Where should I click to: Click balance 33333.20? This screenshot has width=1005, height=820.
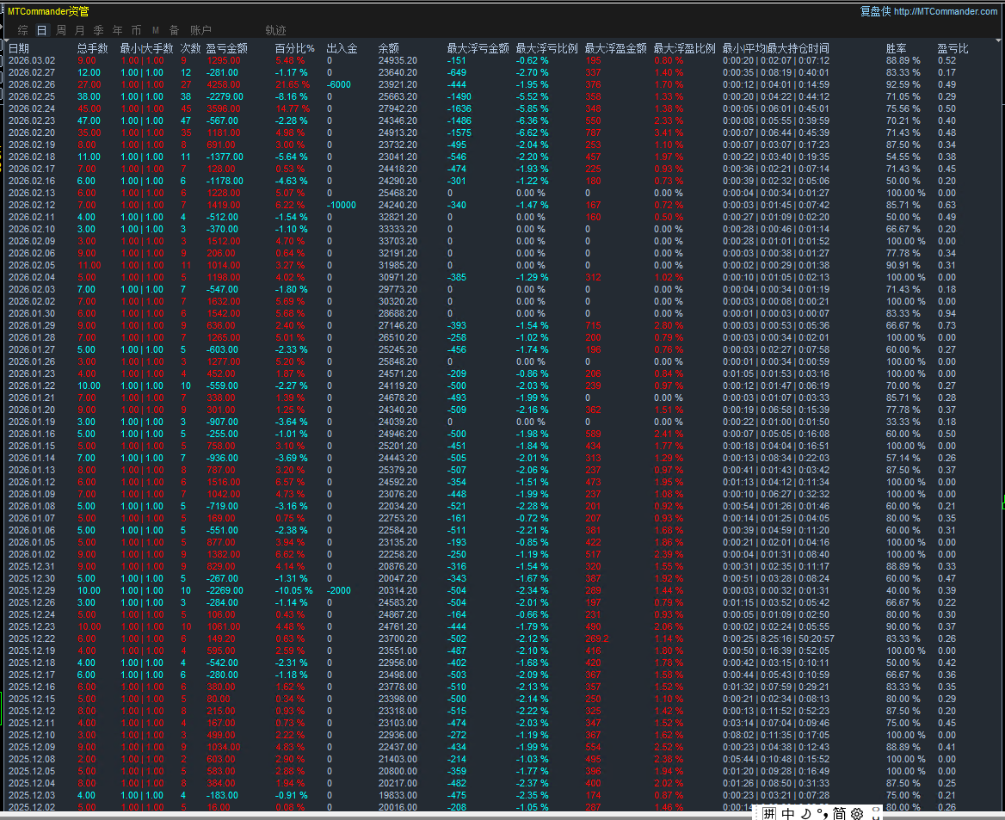(398, 229)
